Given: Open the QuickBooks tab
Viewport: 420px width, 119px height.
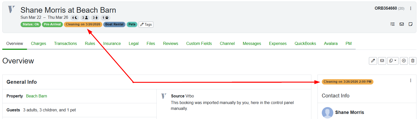Looking at the screenshot, I should tap(305, 43).
